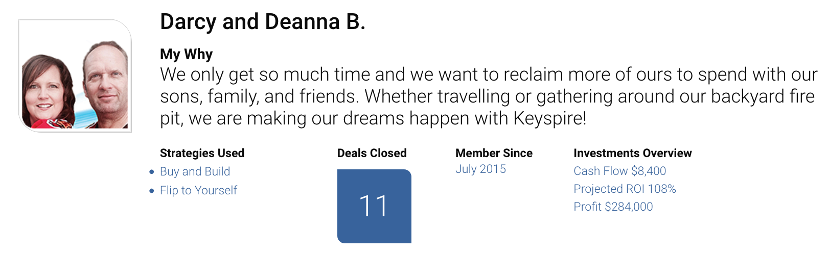This screenshot has height=253, width=829.
Task: Open the Buy and Build strategy link
Action: pos(195,171)
